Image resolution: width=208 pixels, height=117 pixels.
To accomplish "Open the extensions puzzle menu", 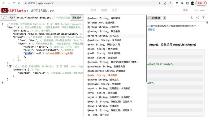I will (x=182, y=3).
